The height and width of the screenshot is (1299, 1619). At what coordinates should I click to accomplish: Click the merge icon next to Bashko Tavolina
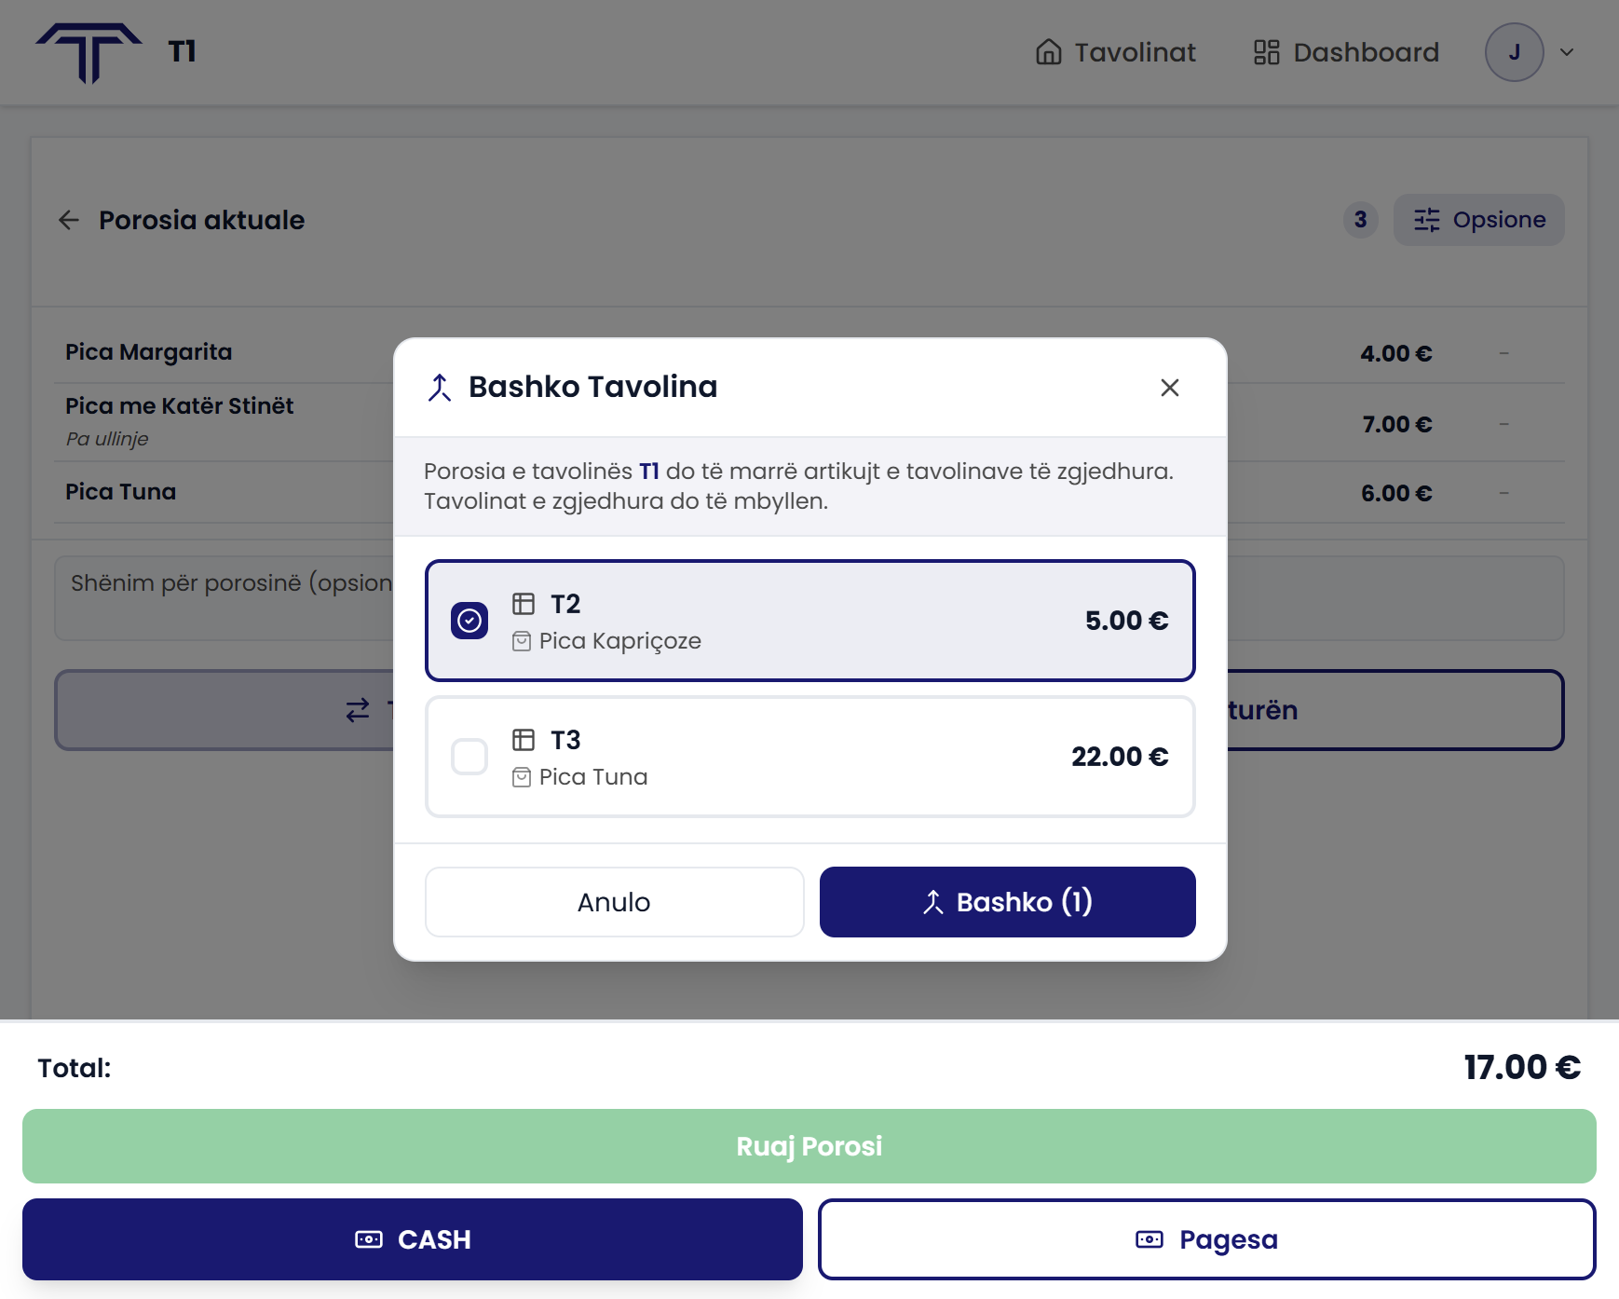(440, 387)
